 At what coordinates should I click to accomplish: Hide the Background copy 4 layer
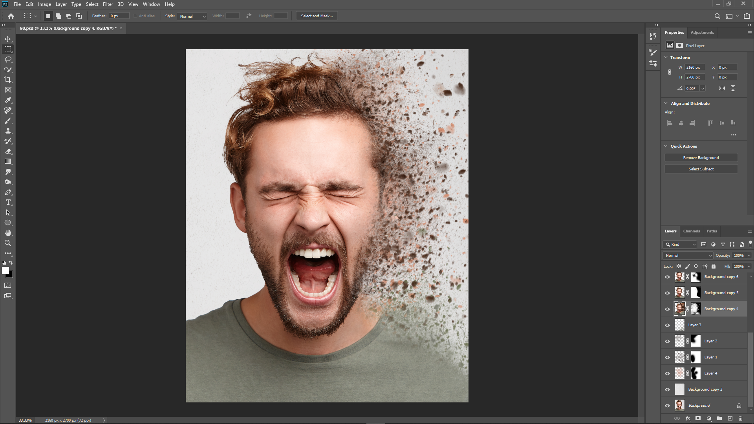coord(667,309)
